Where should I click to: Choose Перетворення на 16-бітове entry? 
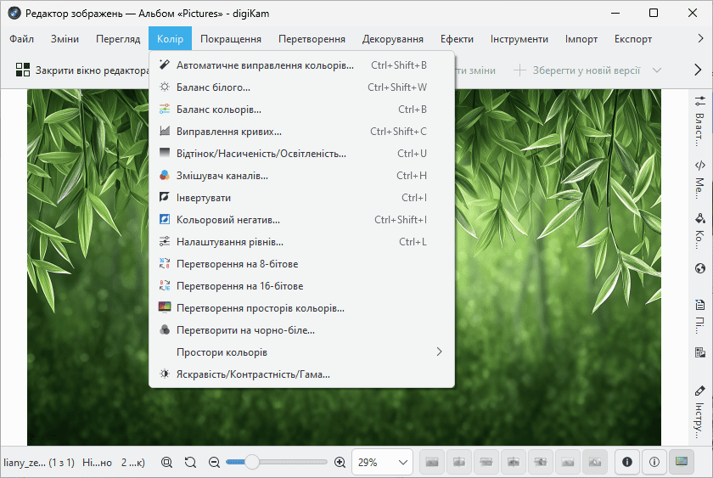(301, 286)
